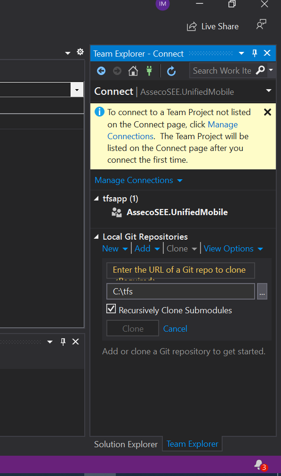Screen dimensions: 281x476
Task: Toggle Recursively Clone Submodules checkbox
Action: 111,309
